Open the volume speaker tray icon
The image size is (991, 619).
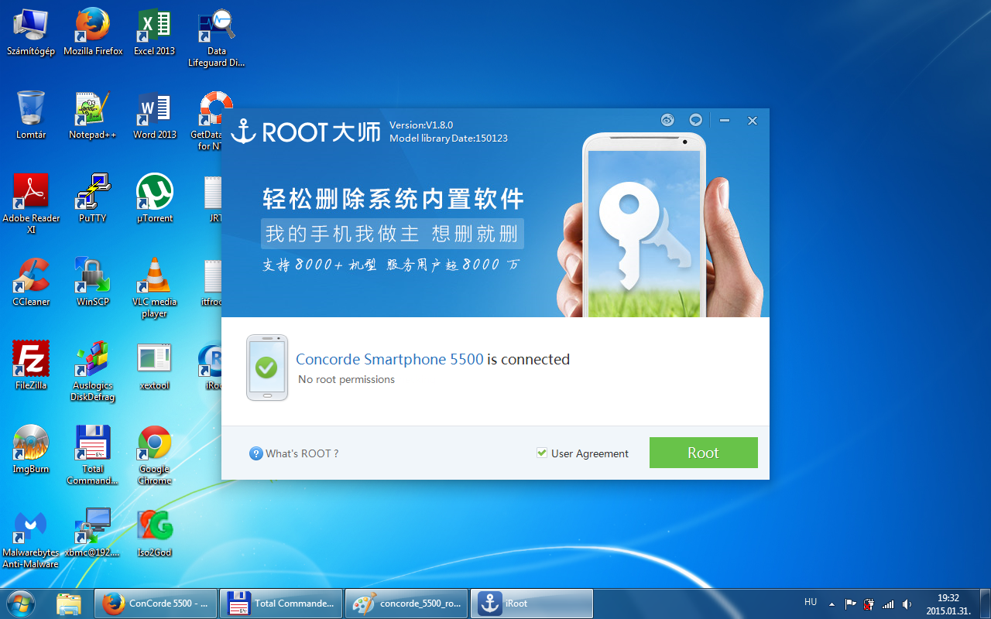[x=907, y=604]
